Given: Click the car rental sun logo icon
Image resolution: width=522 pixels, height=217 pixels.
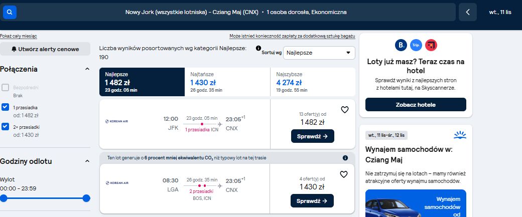Looking at the screenshot, I should [x=460, y=135].
